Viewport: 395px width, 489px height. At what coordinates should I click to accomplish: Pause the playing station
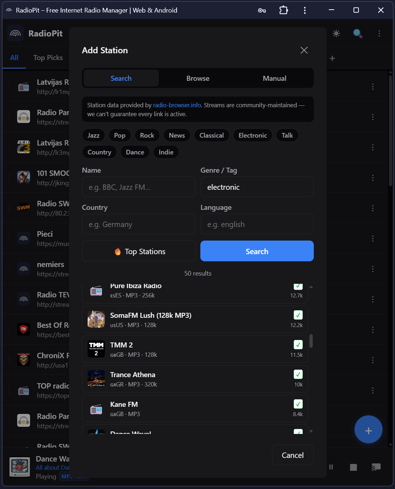pos(331,467)
